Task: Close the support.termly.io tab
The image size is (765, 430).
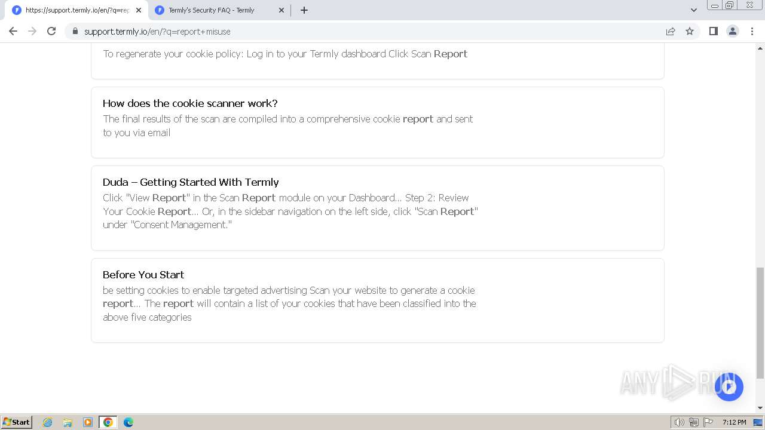Action: [x=138, y=10]
